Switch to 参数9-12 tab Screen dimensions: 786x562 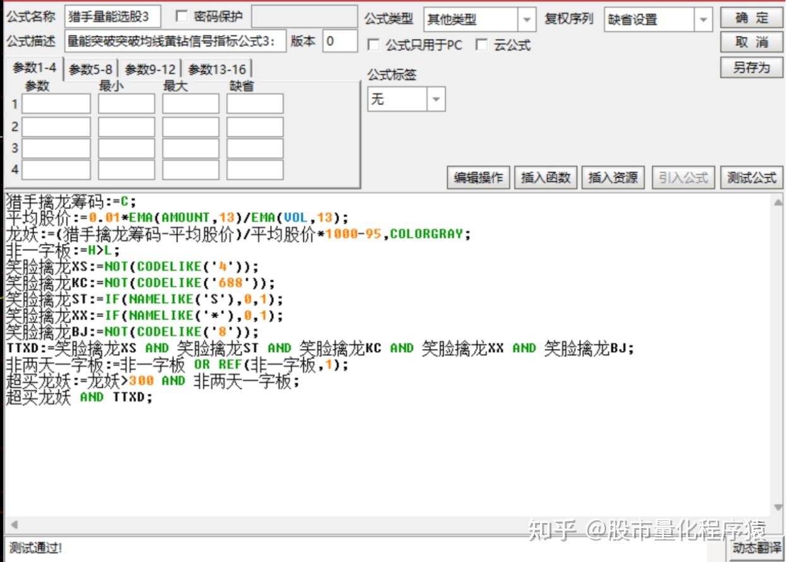[x=150, y=69]
